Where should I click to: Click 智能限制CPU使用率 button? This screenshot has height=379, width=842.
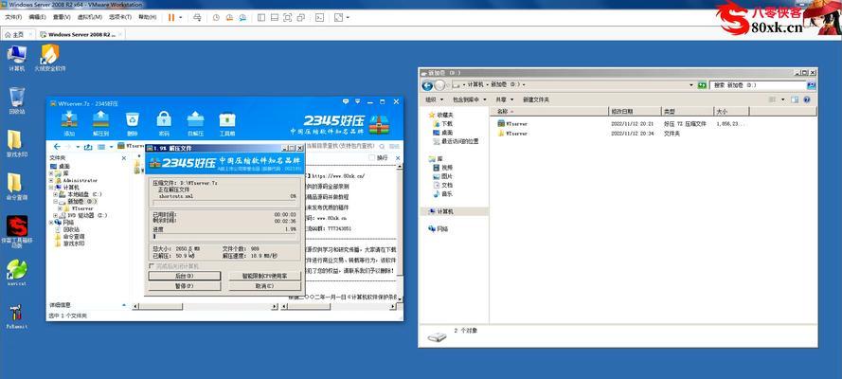pos(265,276)
